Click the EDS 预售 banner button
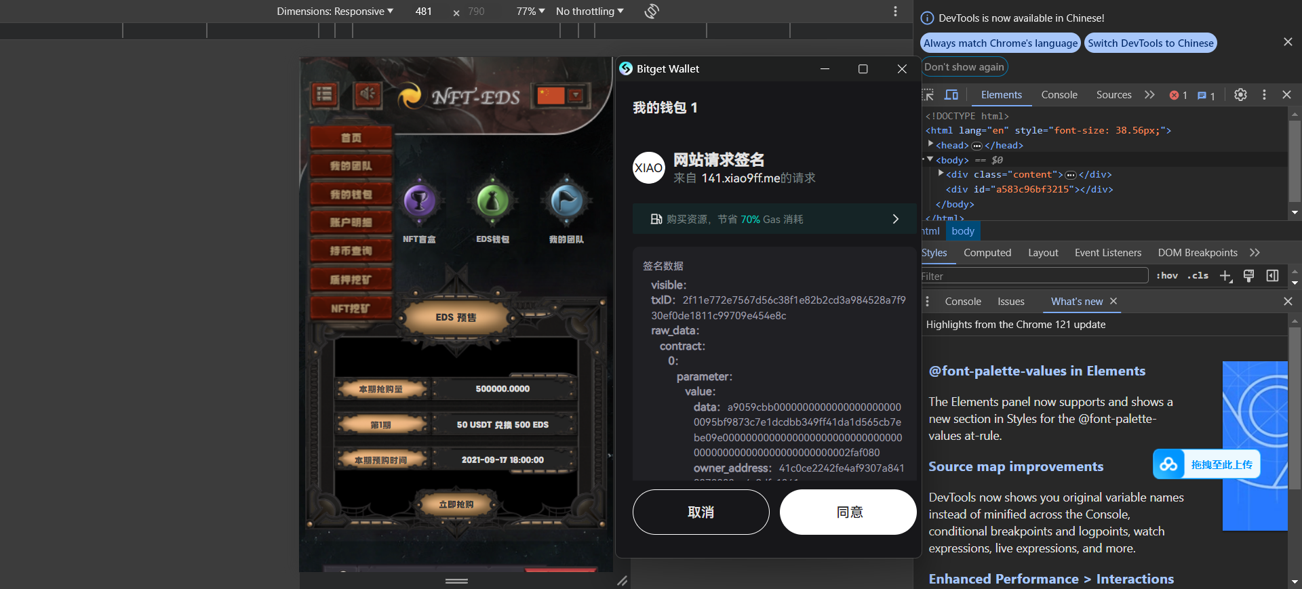1302x589 pixels. coord(456,317)
